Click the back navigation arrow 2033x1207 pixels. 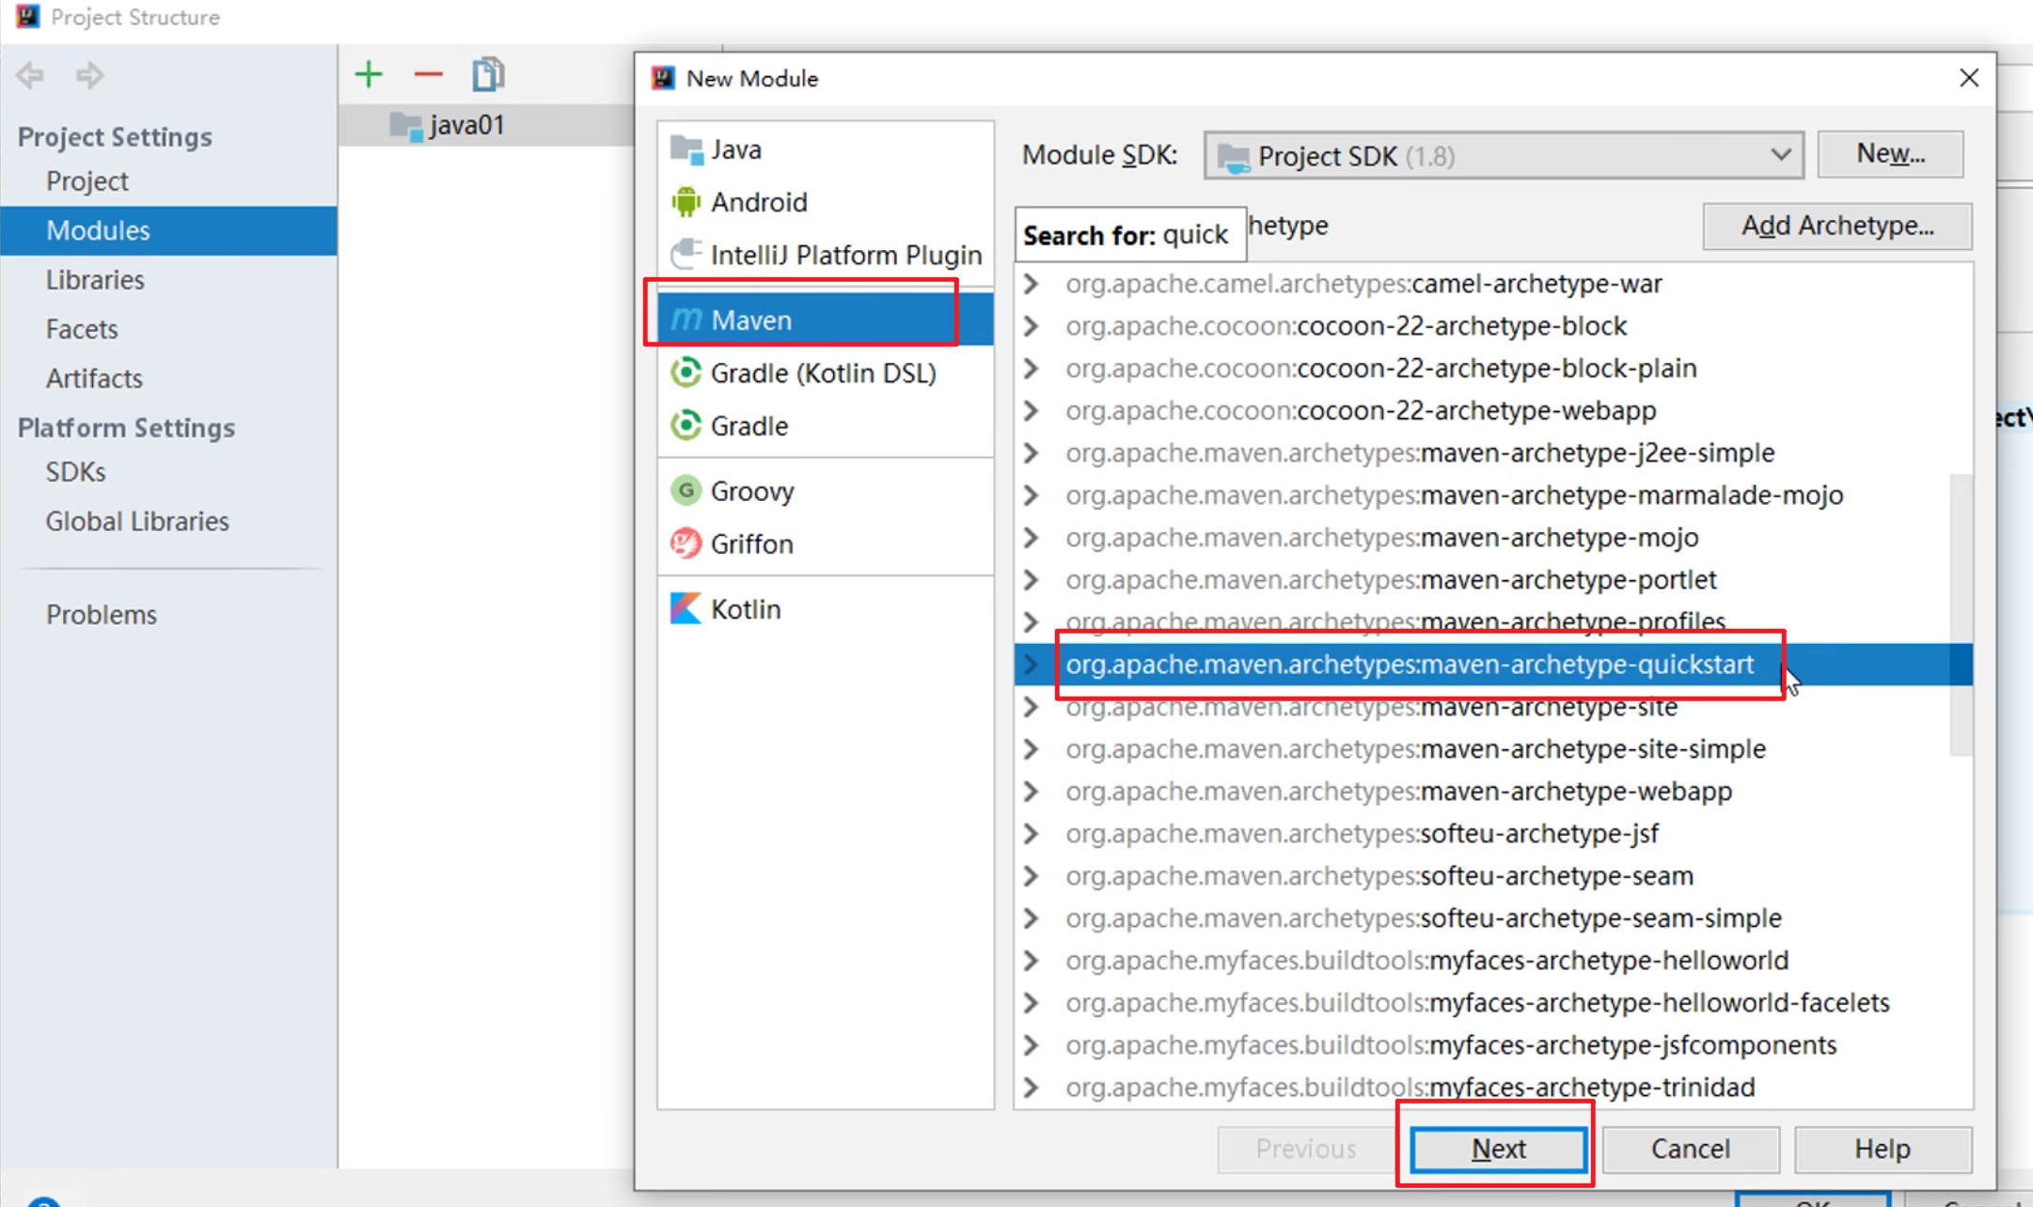click(x=30, y=74)
